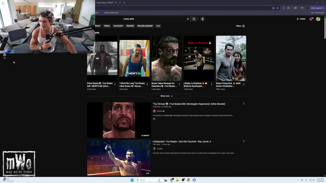Open Smerde channel name link
326x183 pixels.
(x=160, y=111)
